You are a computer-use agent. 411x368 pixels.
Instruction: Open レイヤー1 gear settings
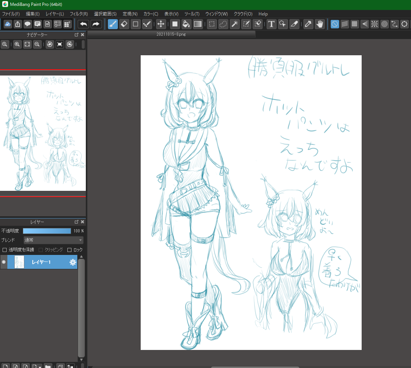tap(73, 262)
